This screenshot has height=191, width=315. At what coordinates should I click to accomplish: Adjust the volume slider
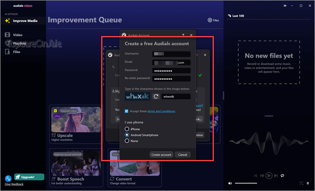pyautogui.click(x=246, y=183)
